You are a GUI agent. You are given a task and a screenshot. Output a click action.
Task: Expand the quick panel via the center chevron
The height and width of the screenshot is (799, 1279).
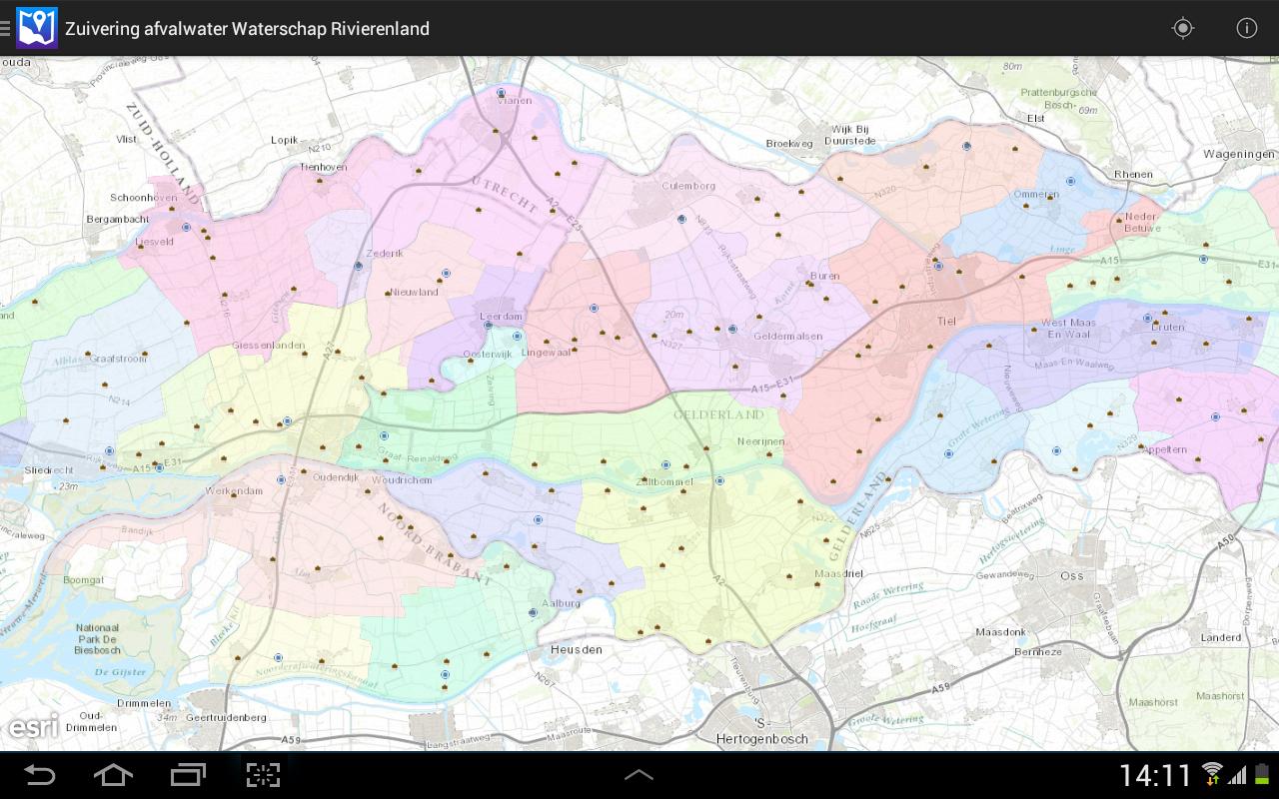pos(639,774)
